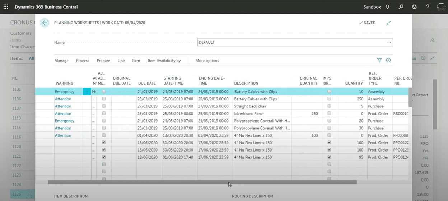Open Description column header options
Image resolution: width=448 pixels, height=201 pixels.
[x=246, y=83]
